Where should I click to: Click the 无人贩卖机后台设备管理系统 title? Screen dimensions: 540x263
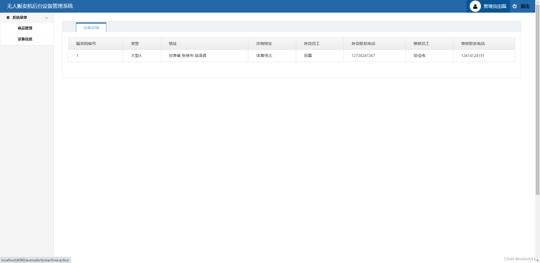[40, 6]
